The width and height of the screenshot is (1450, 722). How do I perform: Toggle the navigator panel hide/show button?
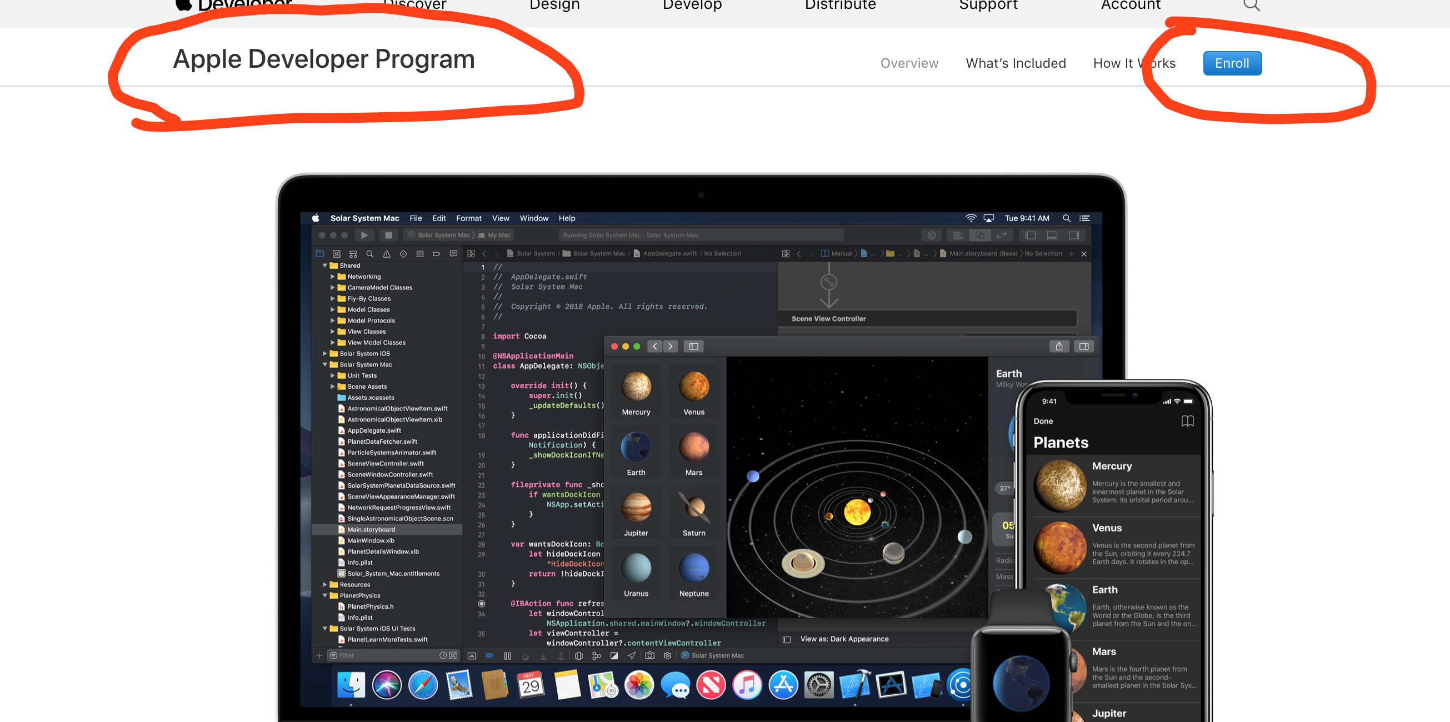tap(1030, 235)
